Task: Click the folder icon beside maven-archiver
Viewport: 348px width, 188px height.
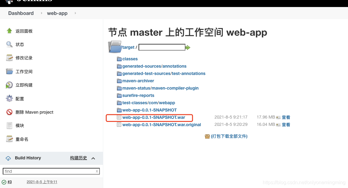Action: coord(119,81)
